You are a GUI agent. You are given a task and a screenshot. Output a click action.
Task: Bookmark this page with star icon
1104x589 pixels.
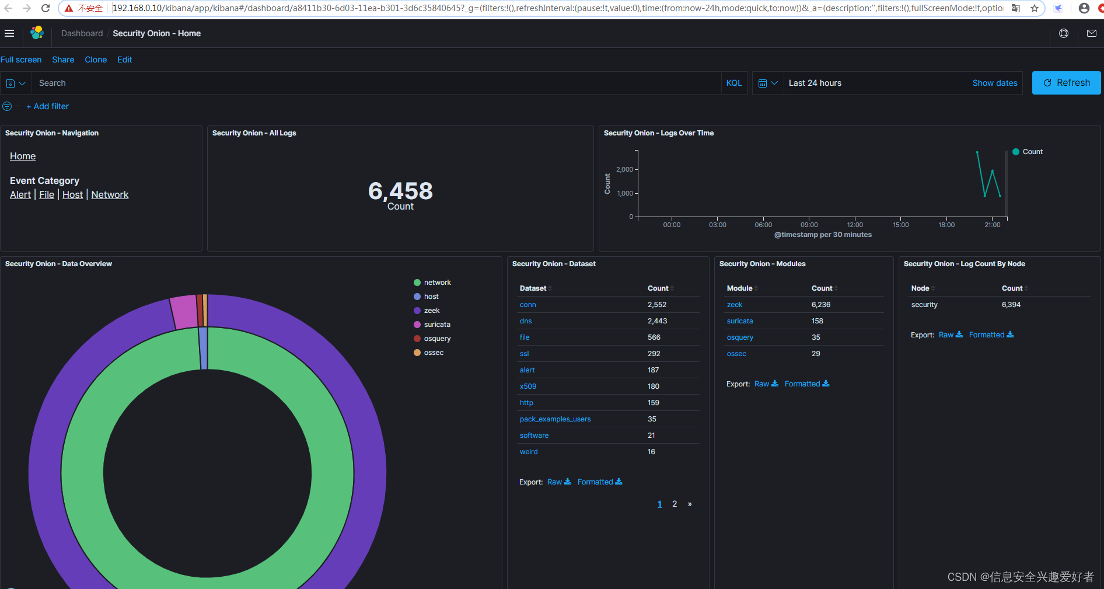1035,8
